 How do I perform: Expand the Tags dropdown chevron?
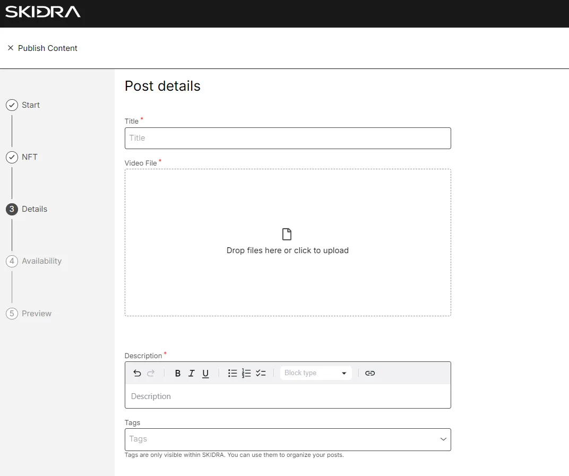pos(443,439)
